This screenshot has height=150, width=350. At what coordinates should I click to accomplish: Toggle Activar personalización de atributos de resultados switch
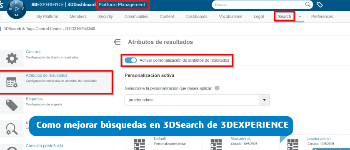(130, 60)
